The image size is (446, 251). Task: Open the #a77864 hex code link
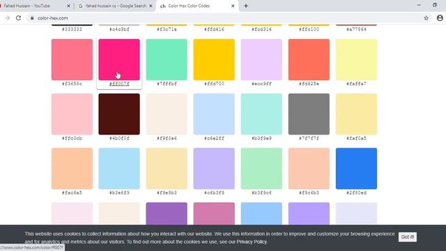(x=356, y=29)
